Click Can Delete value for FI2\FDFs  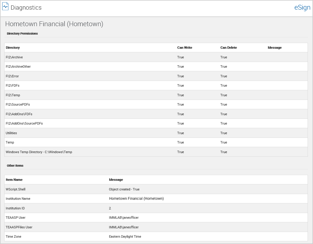click(224, 85)
